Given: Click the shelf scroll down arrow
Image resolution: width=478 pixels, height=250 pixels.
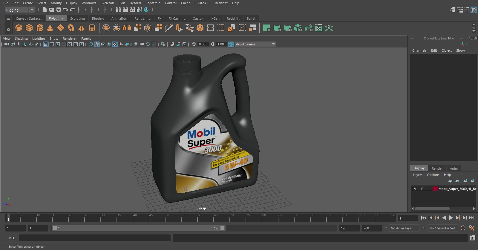Looking at the screenshot, I should (x=474, y=31).
